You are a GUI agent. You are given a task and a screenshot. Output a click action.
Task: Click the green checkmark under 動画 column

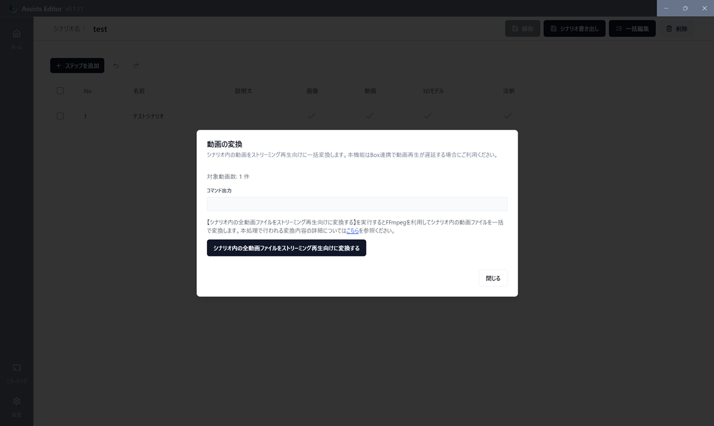369,116
